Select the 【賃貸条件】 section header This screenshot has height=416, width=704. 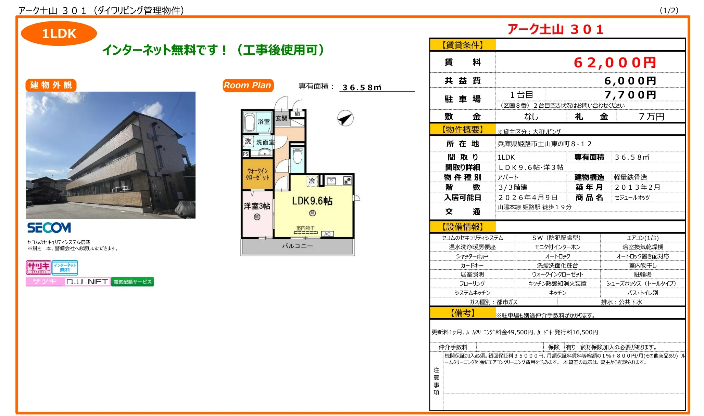coord(463,45)
